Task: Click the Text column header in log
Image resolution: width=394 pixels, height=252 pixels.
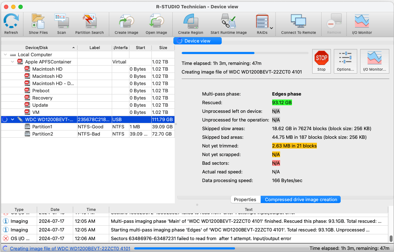Action: (x=248, y=209)
